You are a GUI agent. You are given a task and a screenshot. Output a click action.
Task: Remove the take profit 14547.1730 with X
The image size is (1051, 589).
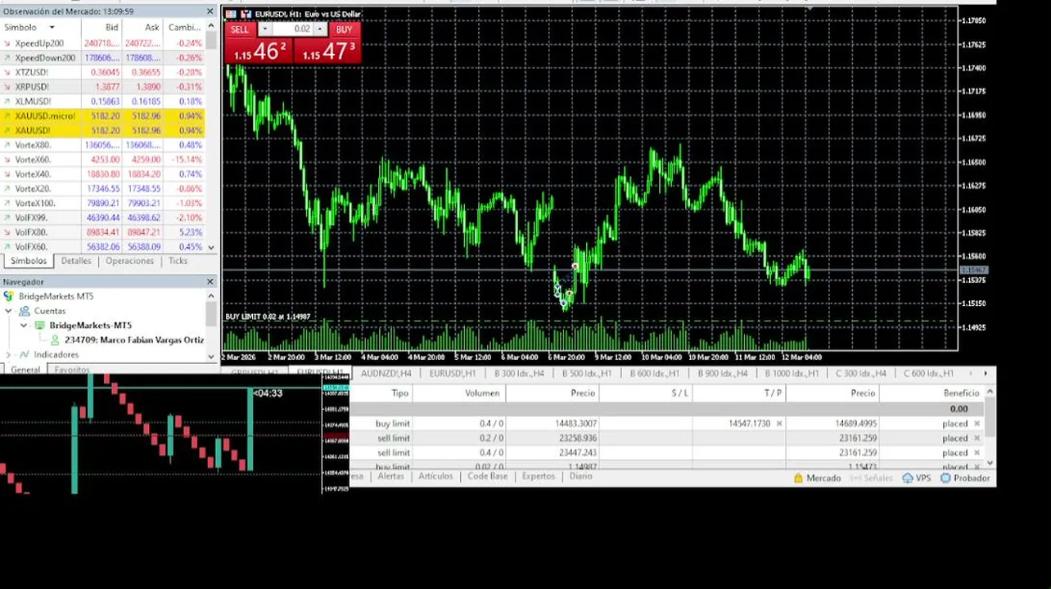point(779,424)
